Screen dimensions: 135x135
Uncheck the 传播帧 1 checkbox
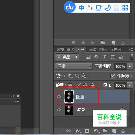click(x=113, y=76)
